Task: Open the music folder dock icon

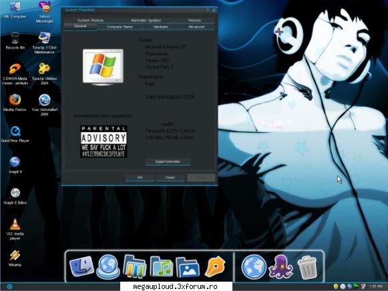Action: [x=161, y=266]
